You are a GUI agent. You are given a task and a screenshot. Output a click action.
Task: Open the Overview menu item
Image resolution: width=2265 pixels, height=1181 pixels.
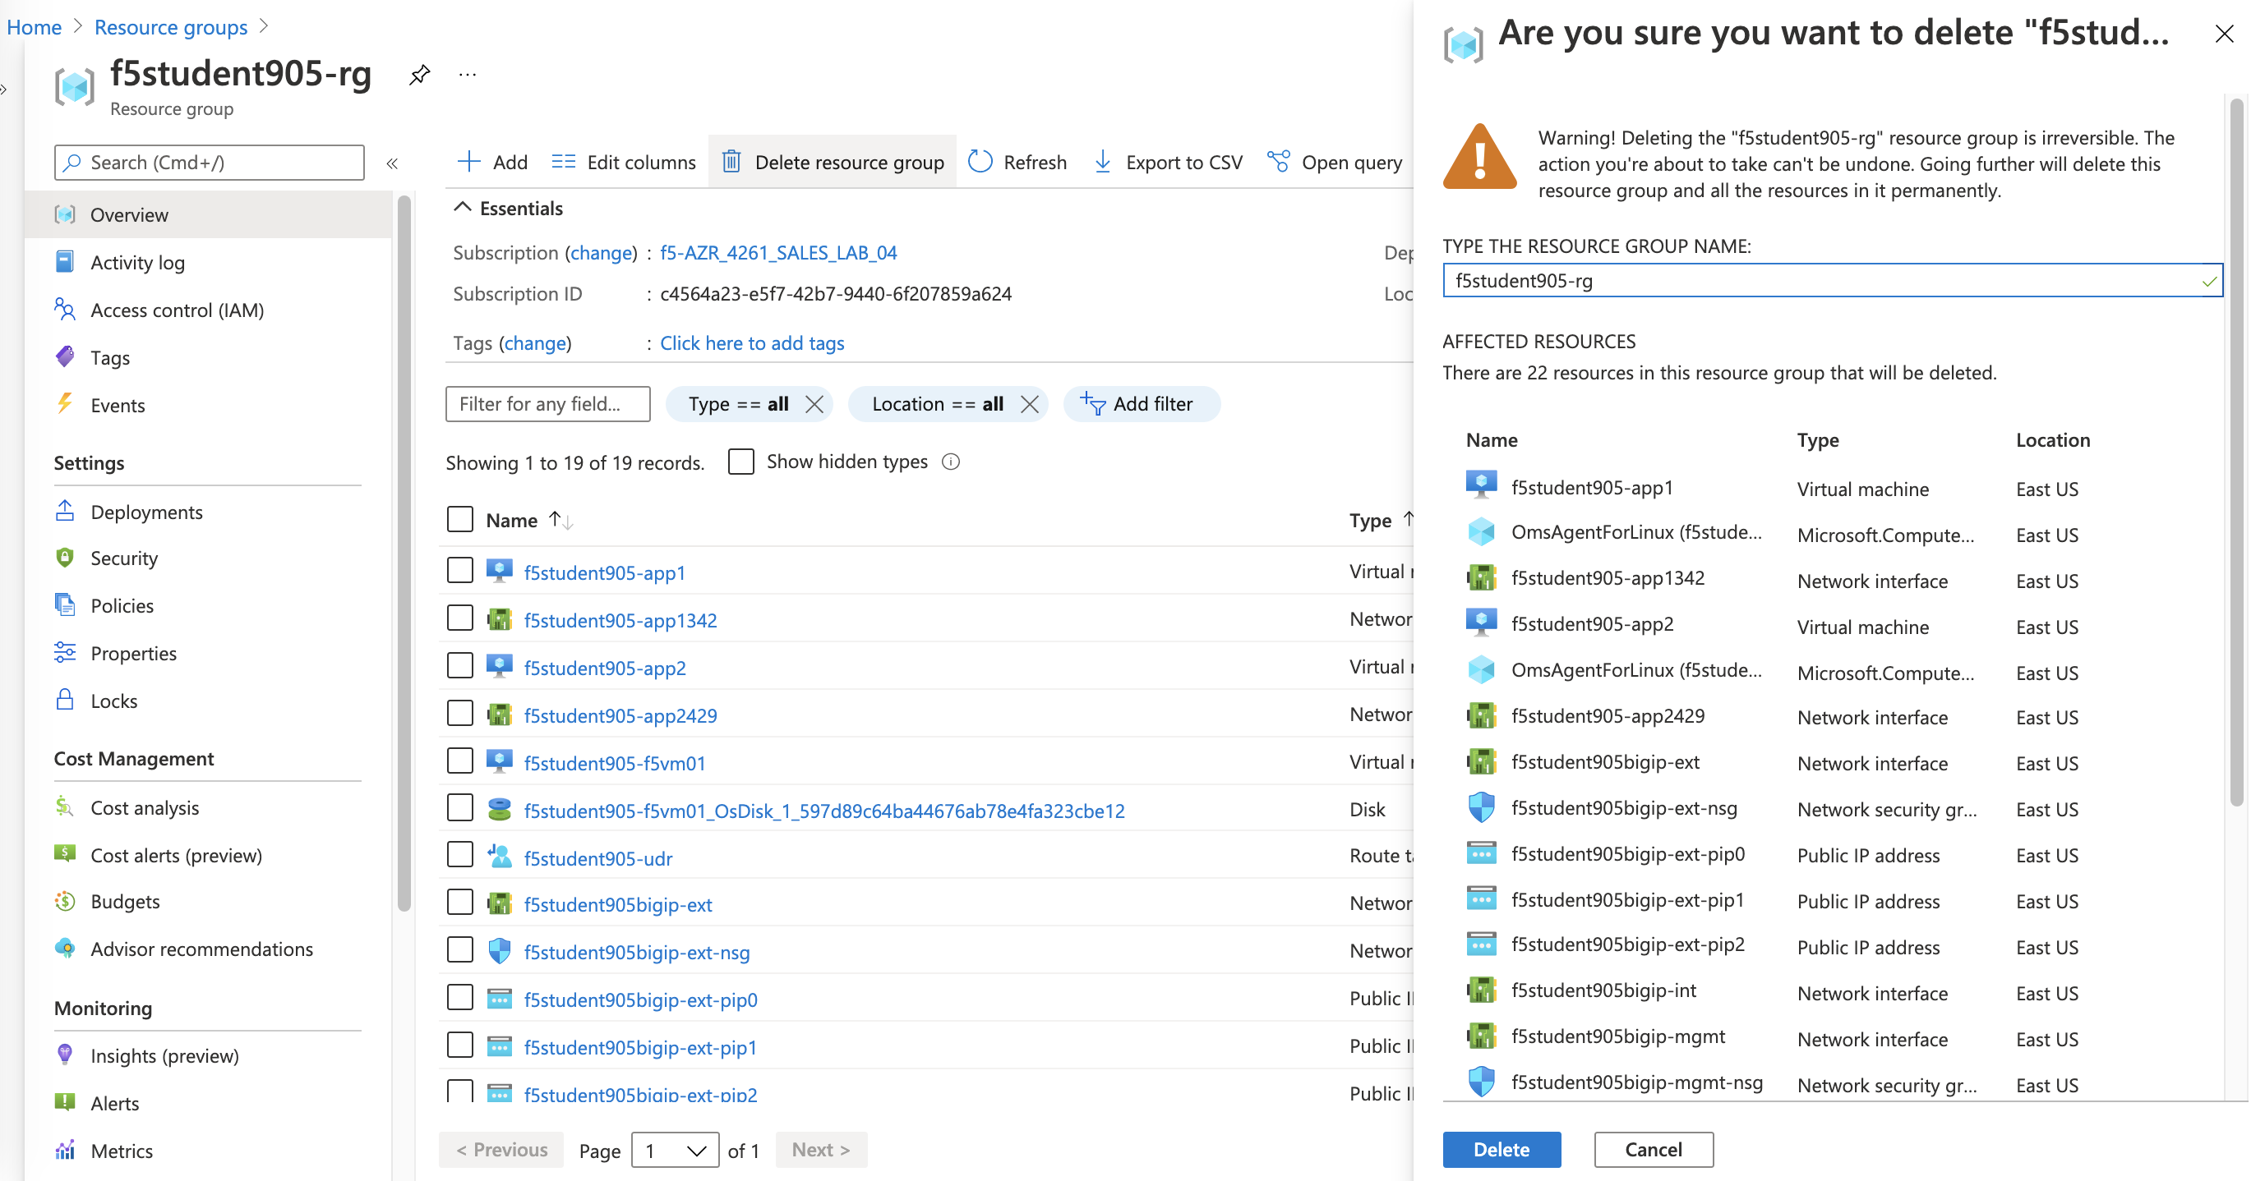tap(209, 214)
